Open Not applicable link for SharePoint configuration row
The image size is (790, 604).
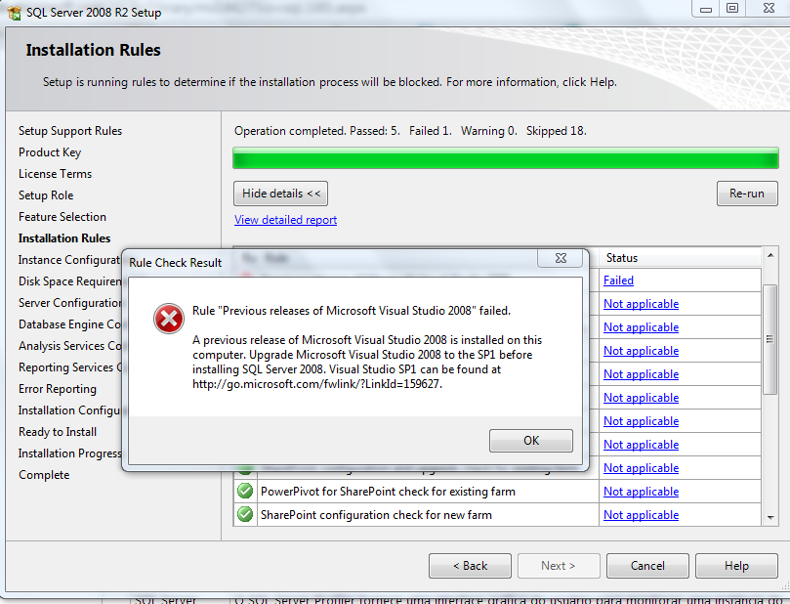641,515
